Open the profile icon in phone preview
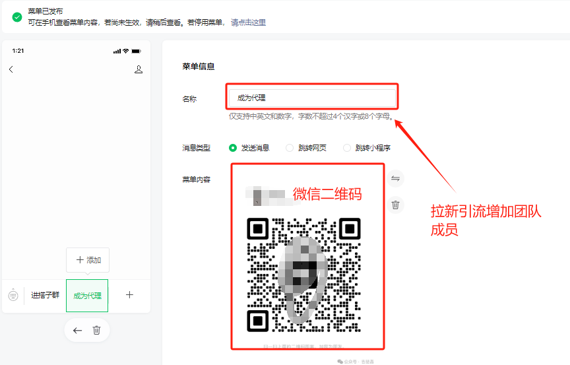This screenshot has width=570, height=365. point(139,69)
